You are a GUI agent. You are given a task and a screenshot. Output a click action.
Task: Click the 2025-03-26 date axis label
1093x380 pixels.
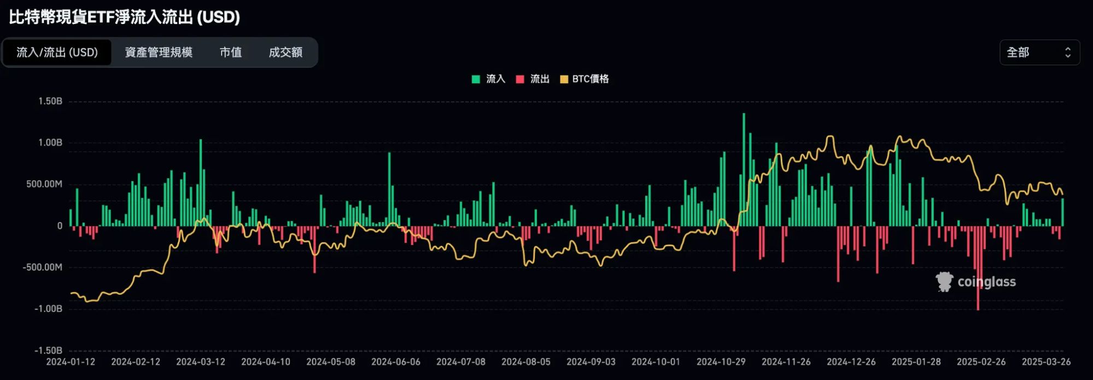pos(1046,362)
